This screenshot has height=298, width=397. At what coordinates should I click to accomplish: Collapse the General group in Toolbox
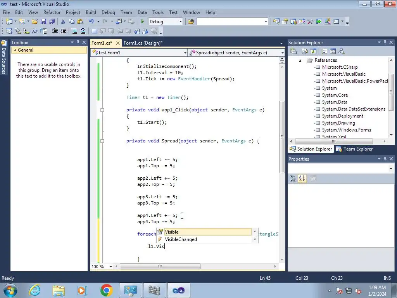[15, 50]
